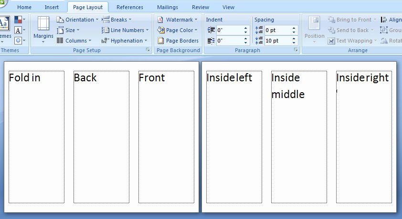402x219 pixels.
Task: Open the Hyphenation menu
Action: point(124,41)
